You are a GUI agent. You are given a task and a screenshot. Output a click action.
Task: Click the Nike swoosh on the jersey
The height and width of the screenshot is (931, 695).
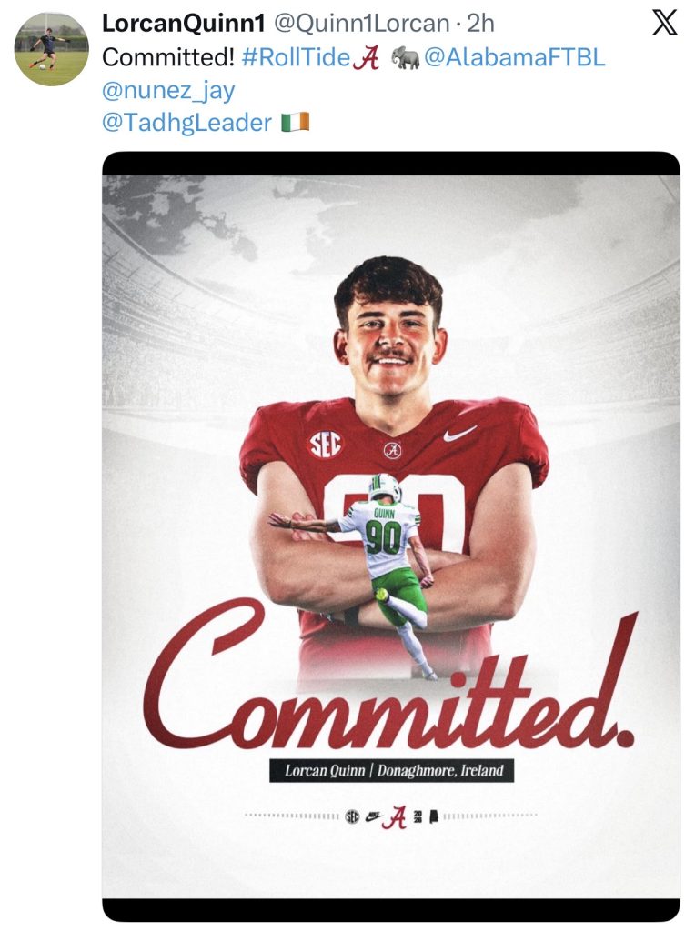coord(459,435)
